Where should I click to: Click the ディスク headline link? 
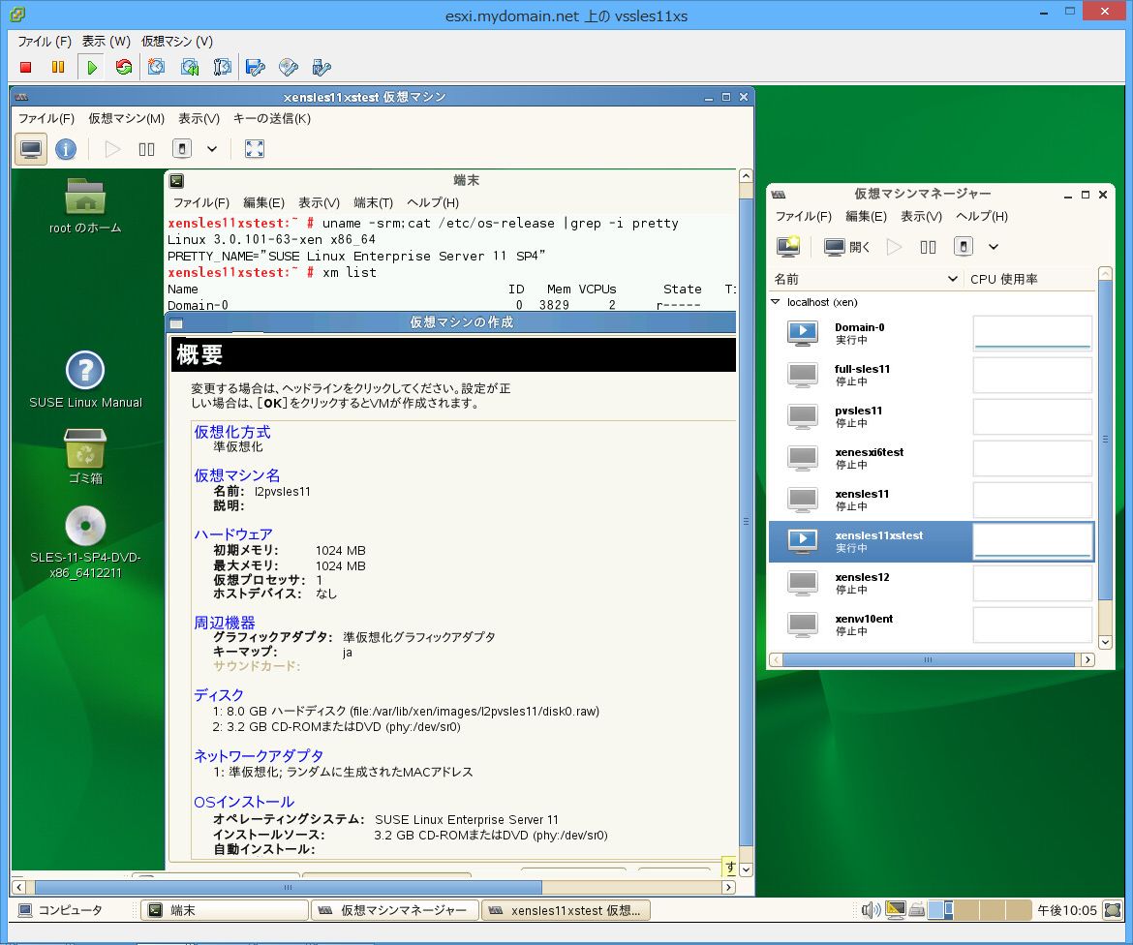coord(219,695)
